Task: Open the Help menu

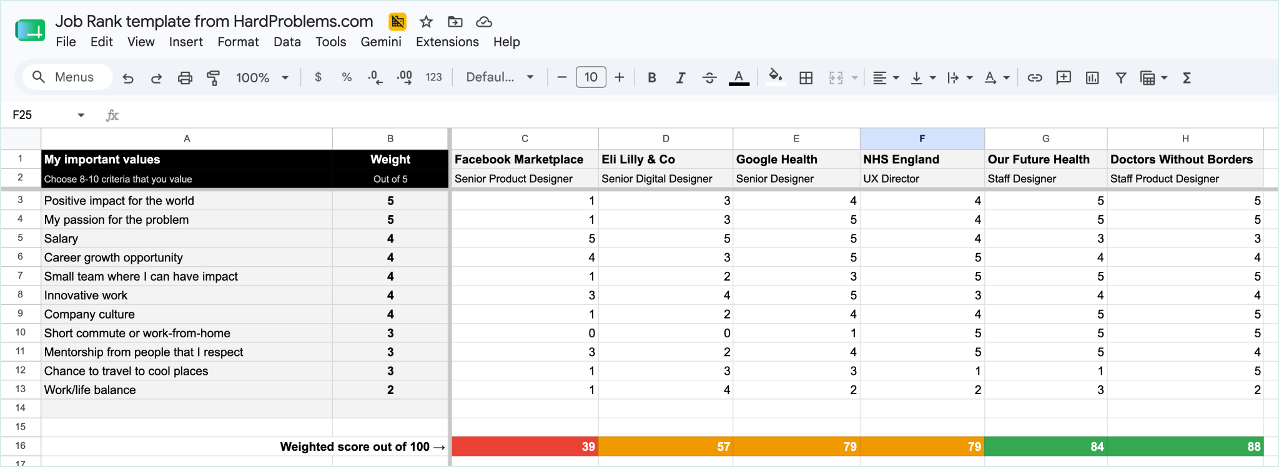Action: [x=506, y=42]
